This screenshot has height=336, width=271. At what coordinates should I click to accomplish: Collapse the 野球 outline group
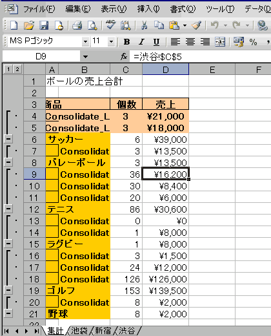[8, 313]
